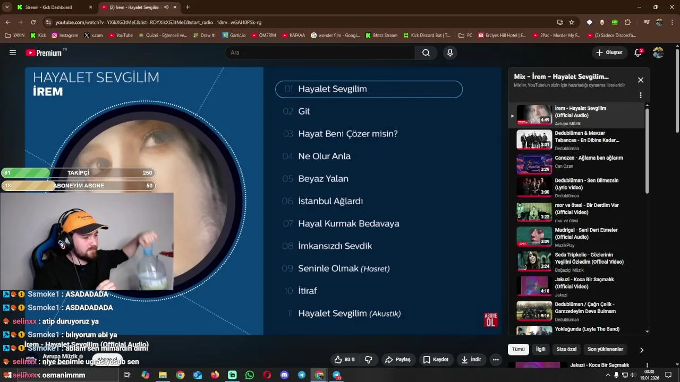
Task: Click the ABONE OL badge on video
Action: coord(491,319)
